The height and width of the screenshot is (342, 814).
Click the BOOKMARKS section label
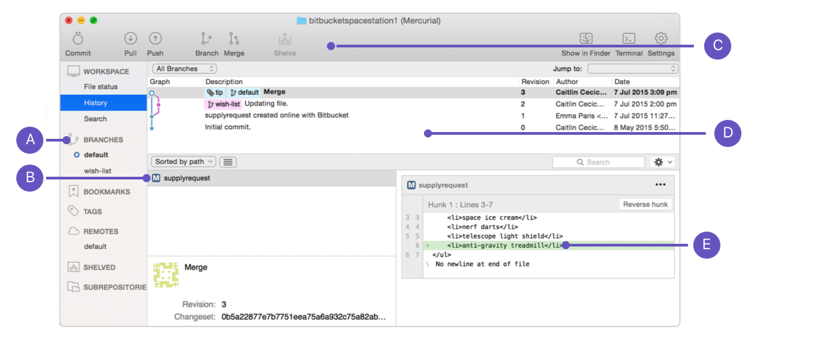pyautogui.click(x=106, y=192)
